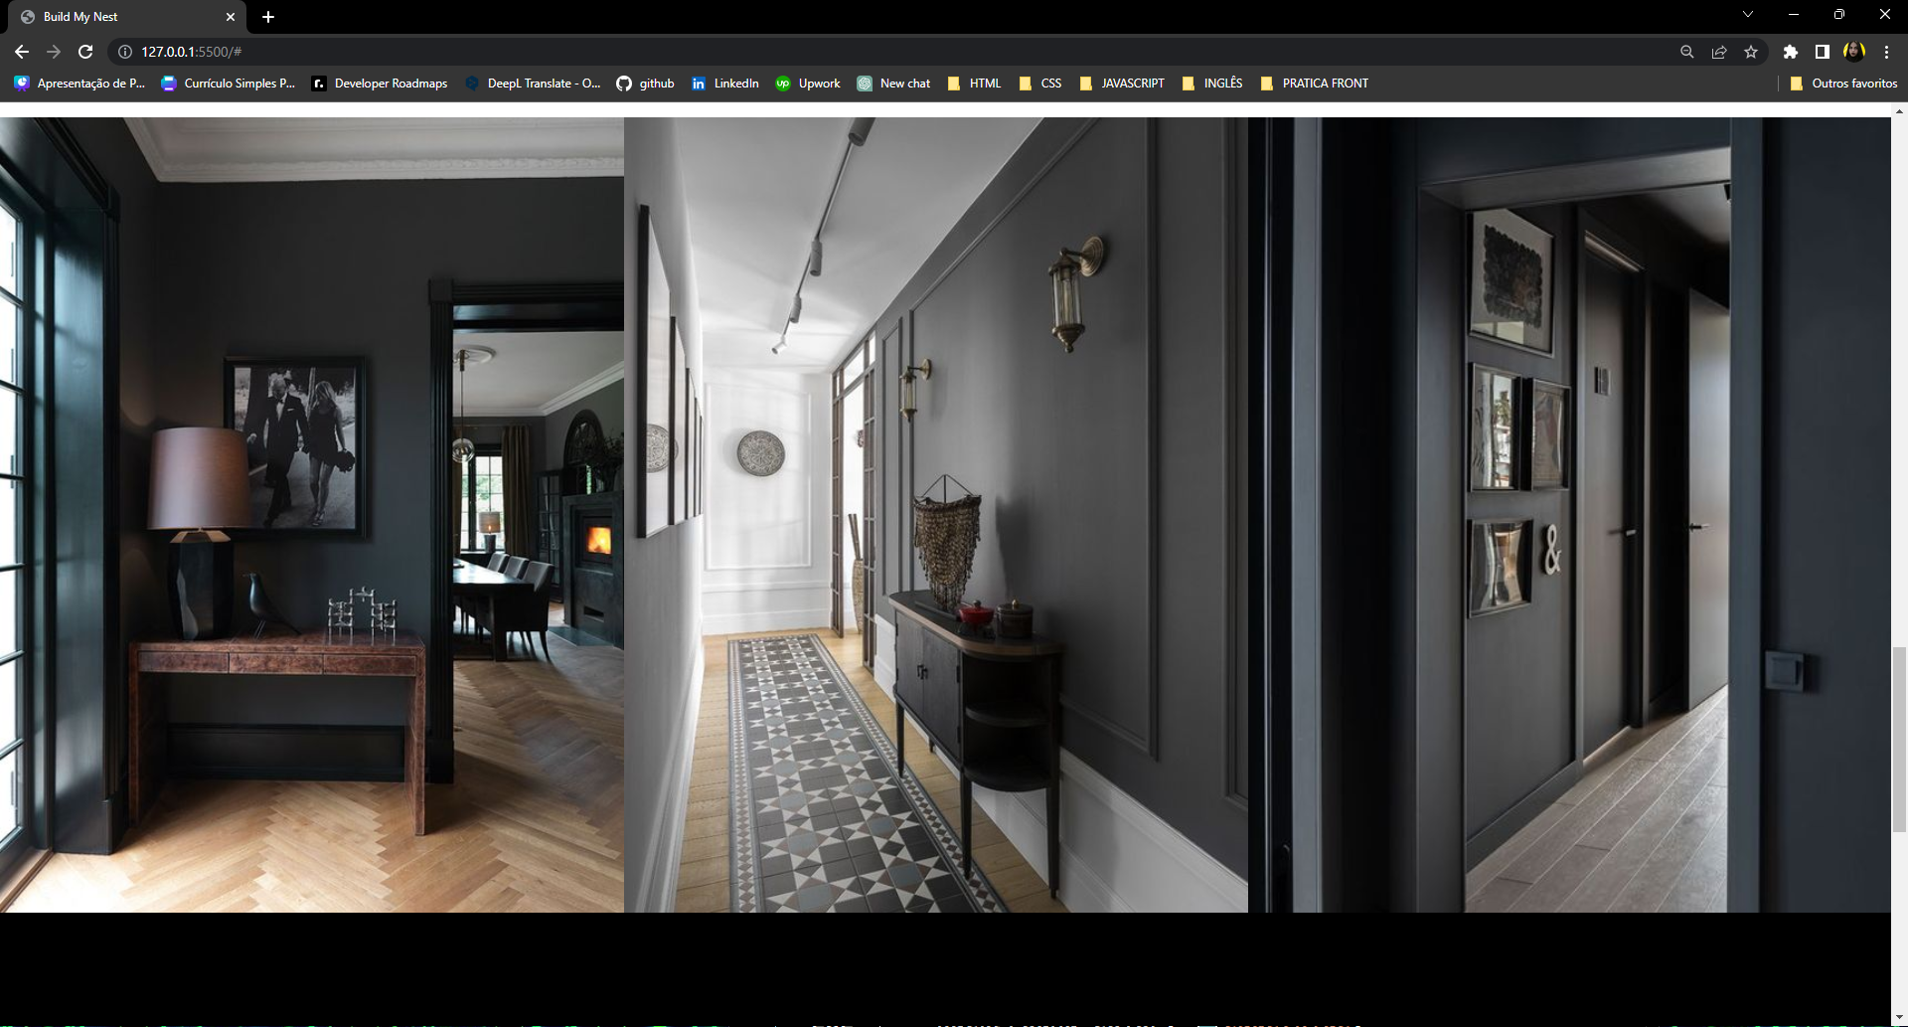The image size is (1908, 1027).
Task: Reload the current page
Action: click(x=85, y=52)
